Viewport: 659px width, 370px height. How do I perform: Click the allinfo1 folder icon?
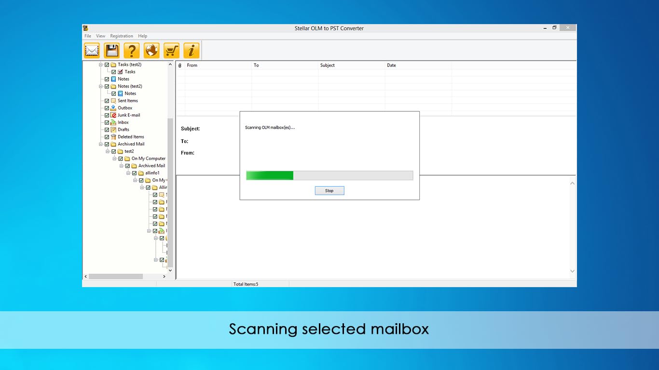tap(141, 173)
